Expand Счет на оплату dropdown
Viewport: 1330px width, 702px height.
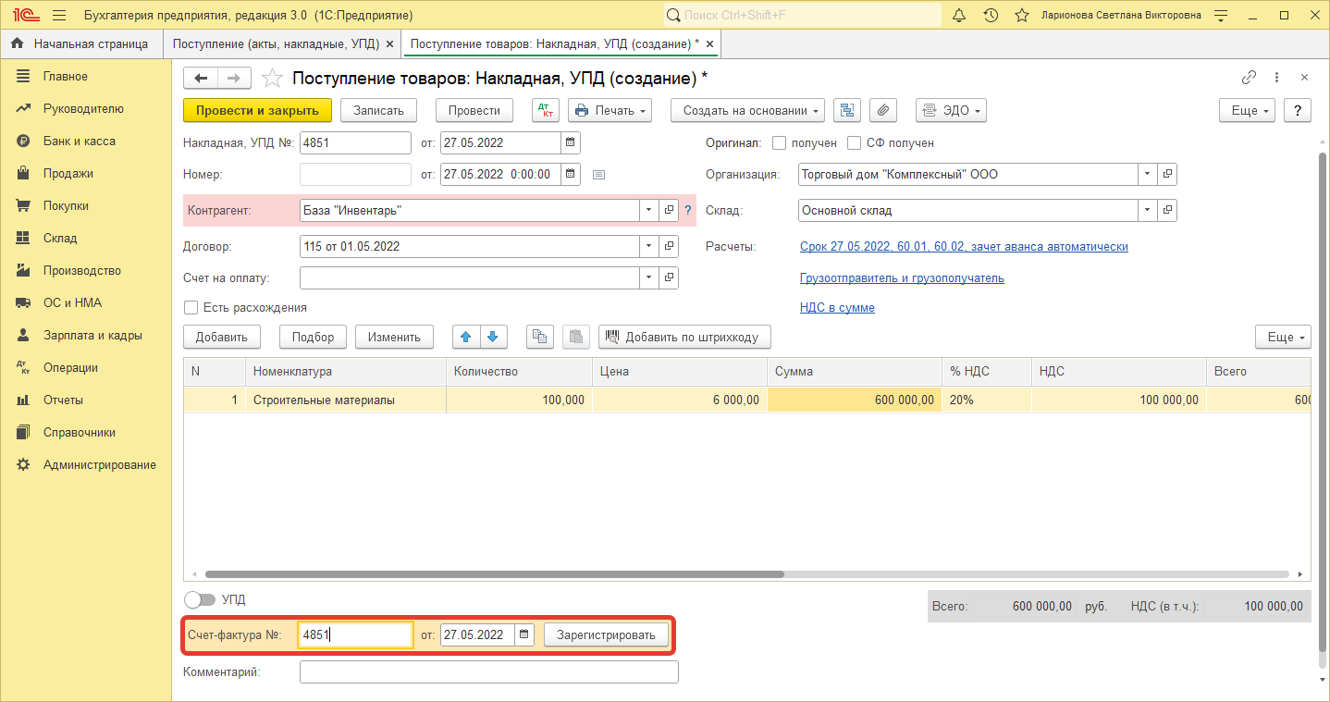coord(648,277)
